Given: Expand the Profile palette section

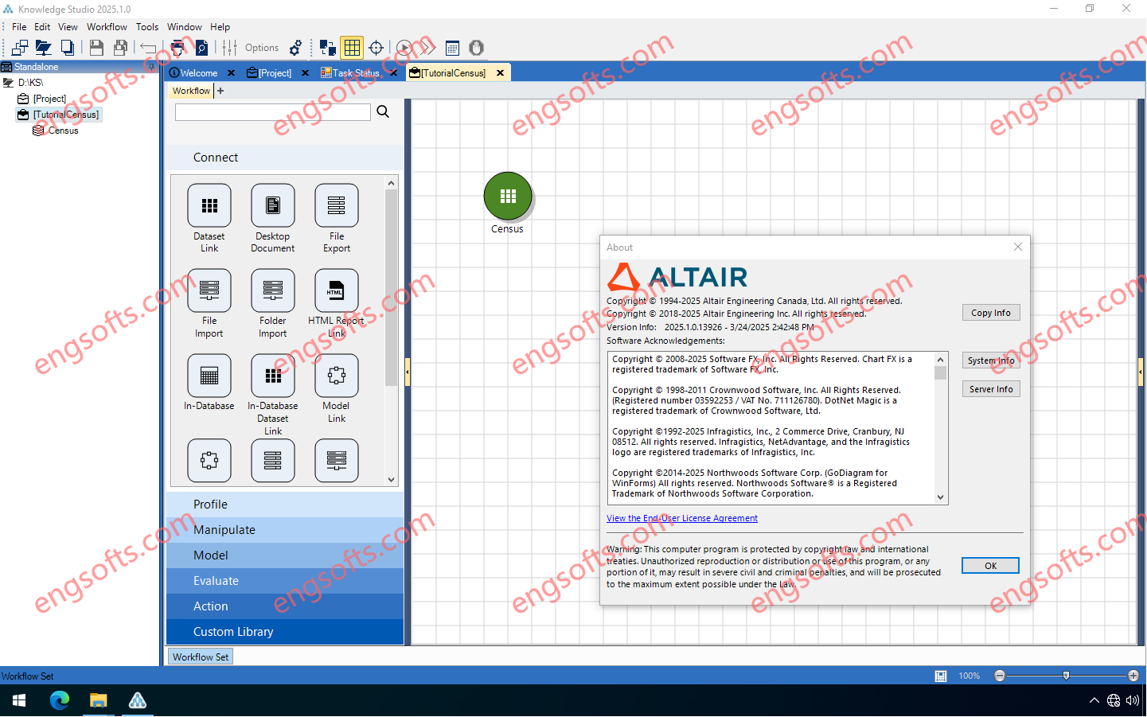Looking at the screenshot, I should click(285, 505).
